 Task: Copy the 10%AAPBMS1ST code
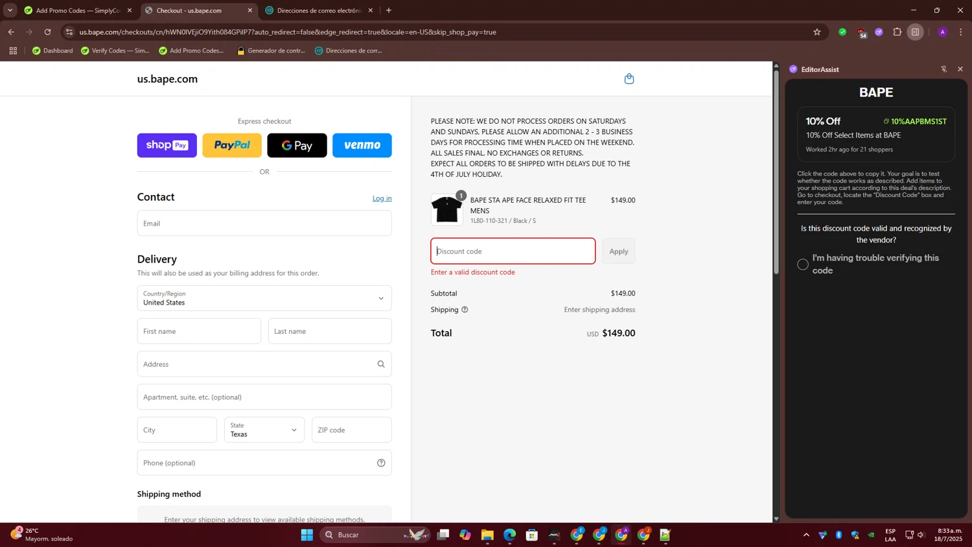[914, 121]
